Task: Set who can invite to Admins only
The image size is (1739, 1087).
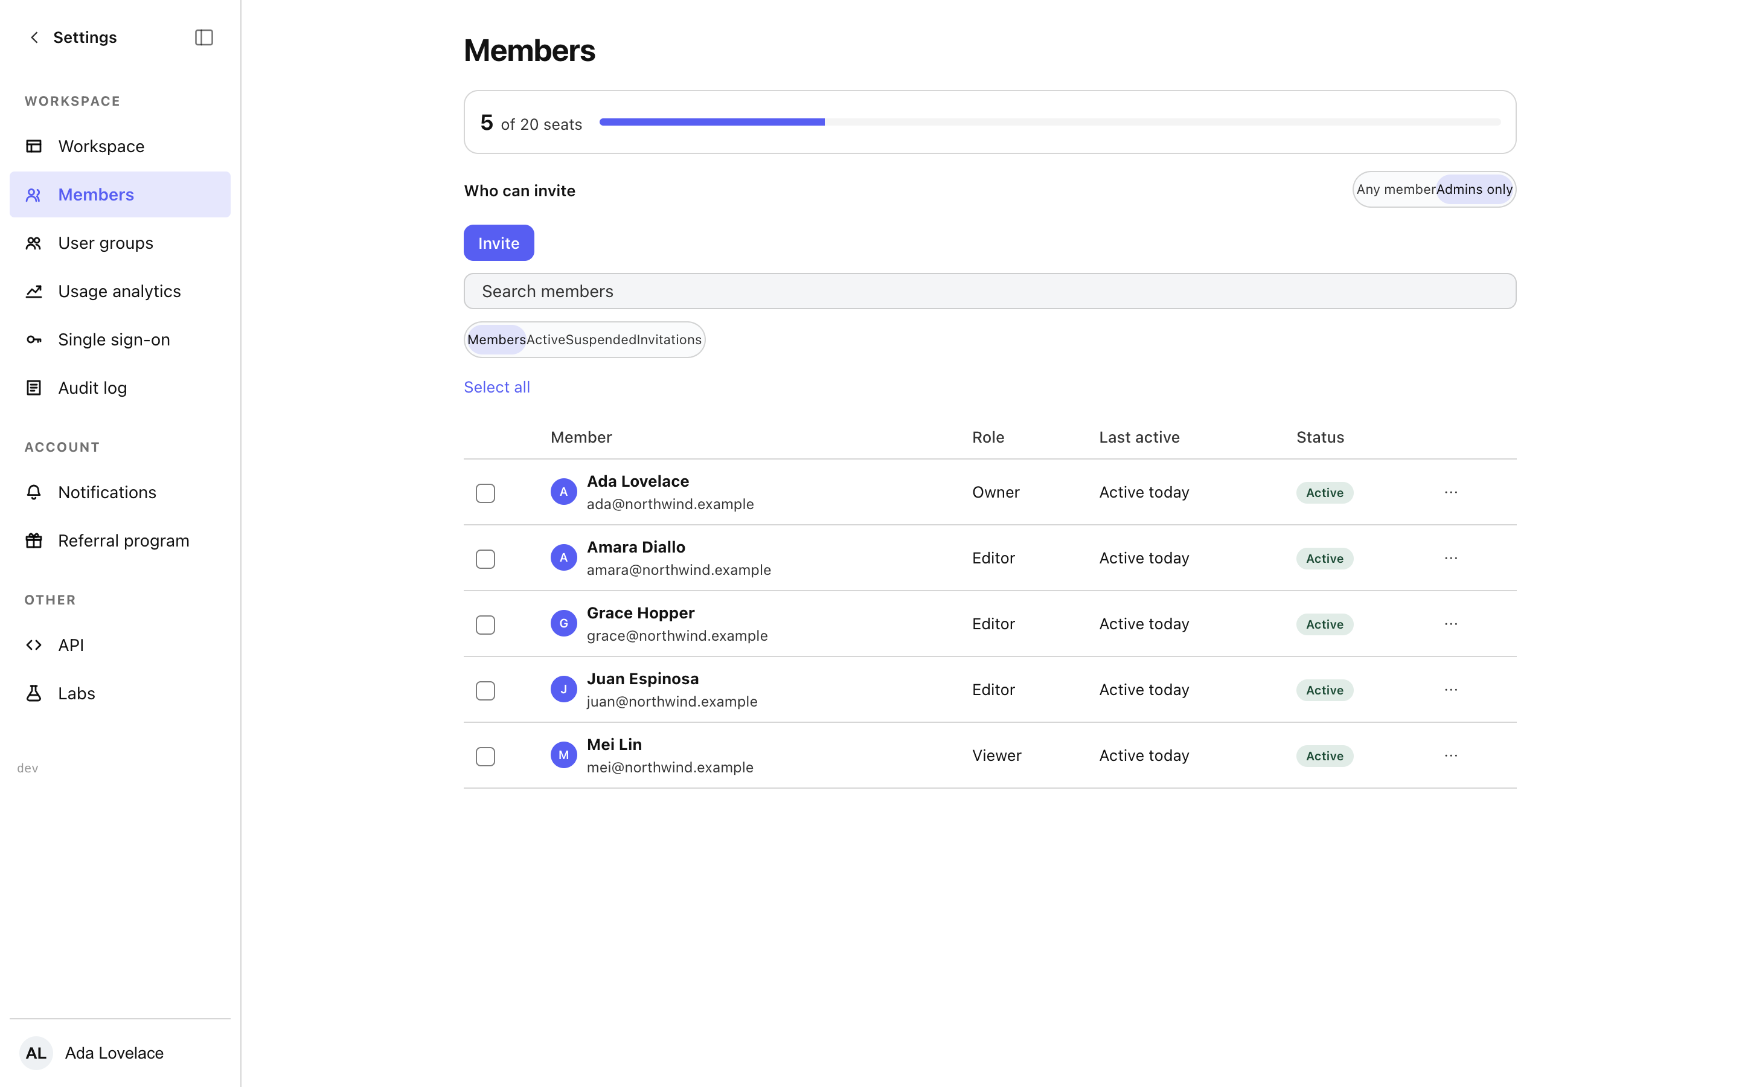Action: pos(1474,189)
